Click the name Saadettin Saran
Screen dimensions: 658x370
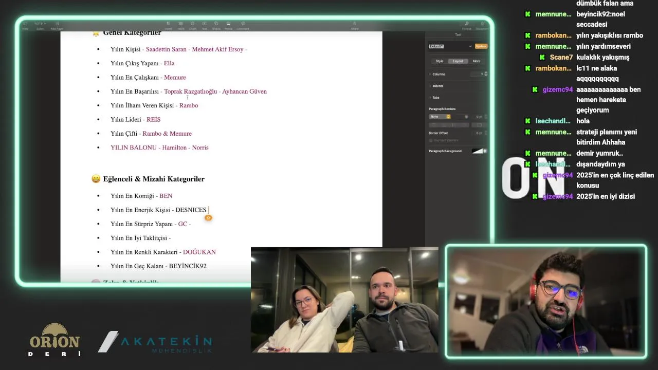pos(166,49)
